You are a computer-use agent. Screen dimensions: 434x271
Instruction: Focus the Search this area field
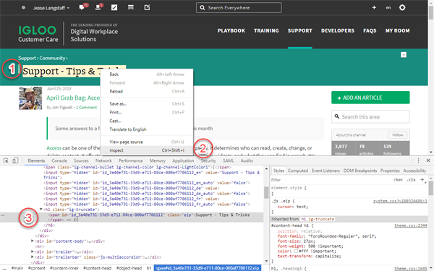(x=370, y=116)
